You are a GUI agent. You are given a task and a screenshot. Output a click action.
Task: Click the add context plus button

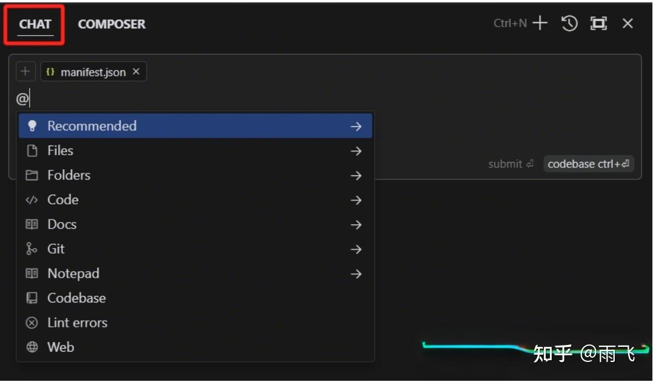[x=25, y=72]
